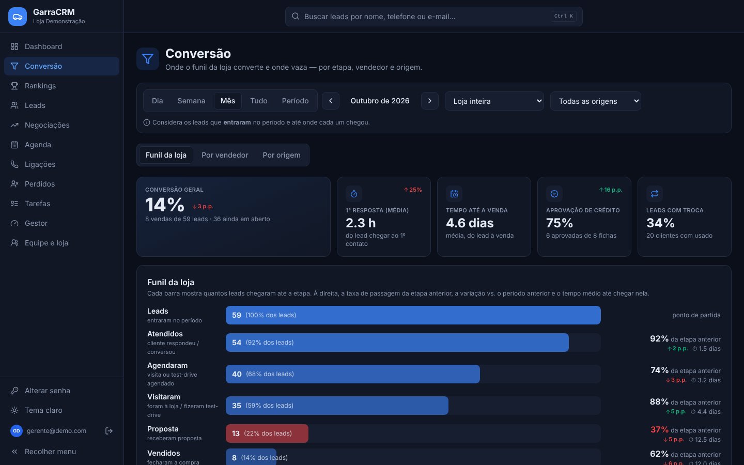Click the funnel icon beside Conversão title
Viewport: 744px width, 465px height.
tap(148, 59)
